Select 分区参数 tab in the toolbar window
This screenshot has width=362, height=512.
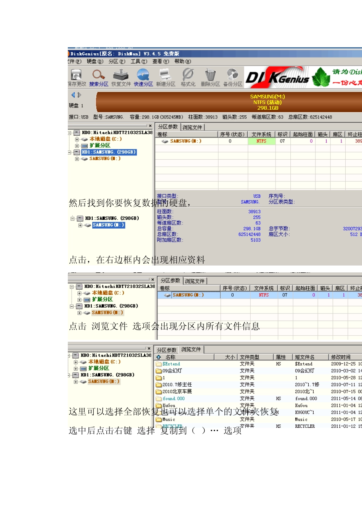[x=168, y=127]
